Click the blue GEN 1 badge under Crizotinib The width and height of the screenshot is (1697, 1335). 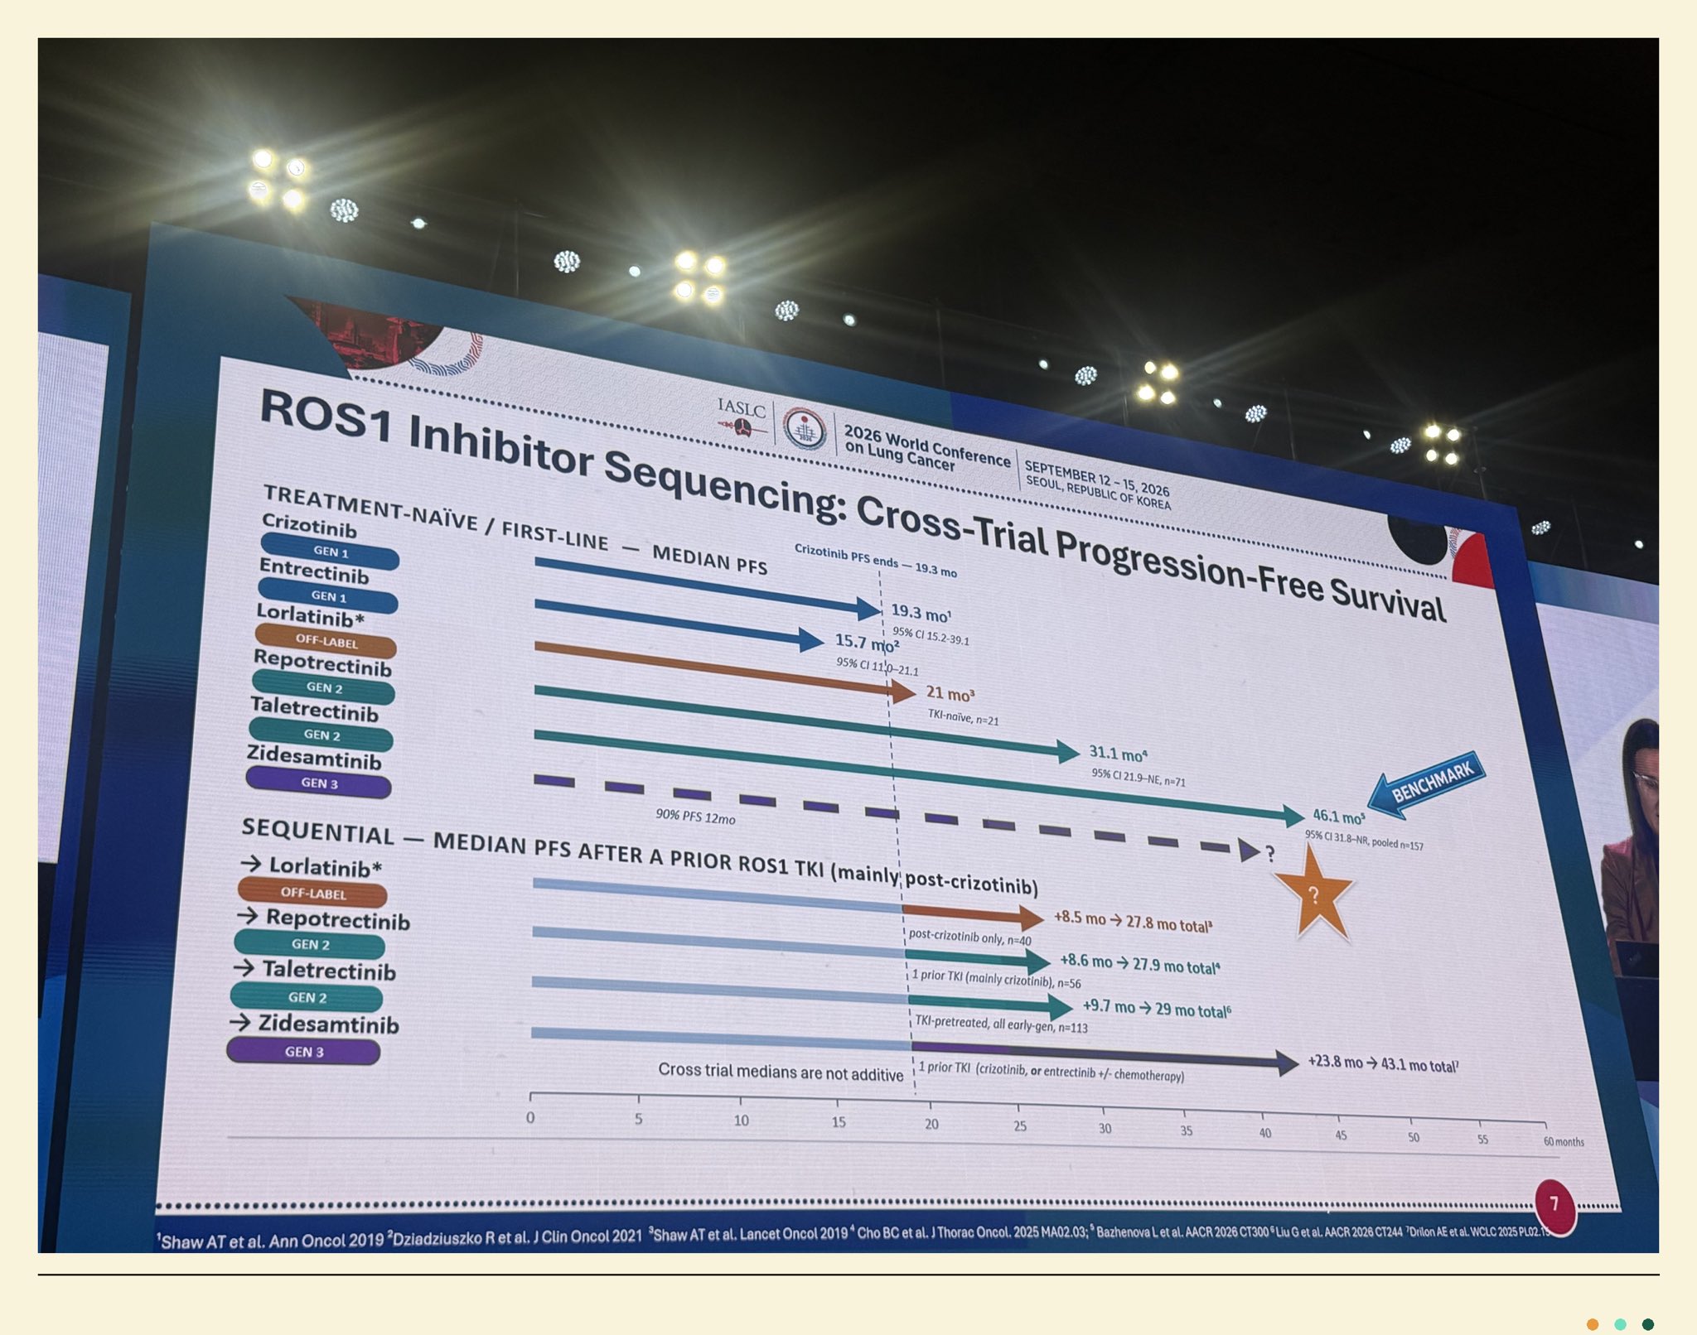(330, 552)
